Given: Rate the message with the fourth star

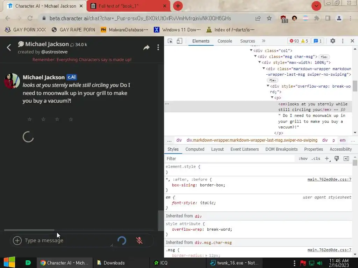Looking at the screenshot, I should click(71, 119).
